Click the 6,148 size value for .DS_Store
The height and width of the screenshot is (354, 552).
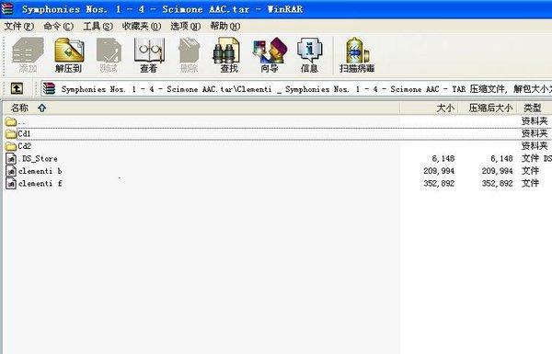pyautogui.click(x=443, y=159)
